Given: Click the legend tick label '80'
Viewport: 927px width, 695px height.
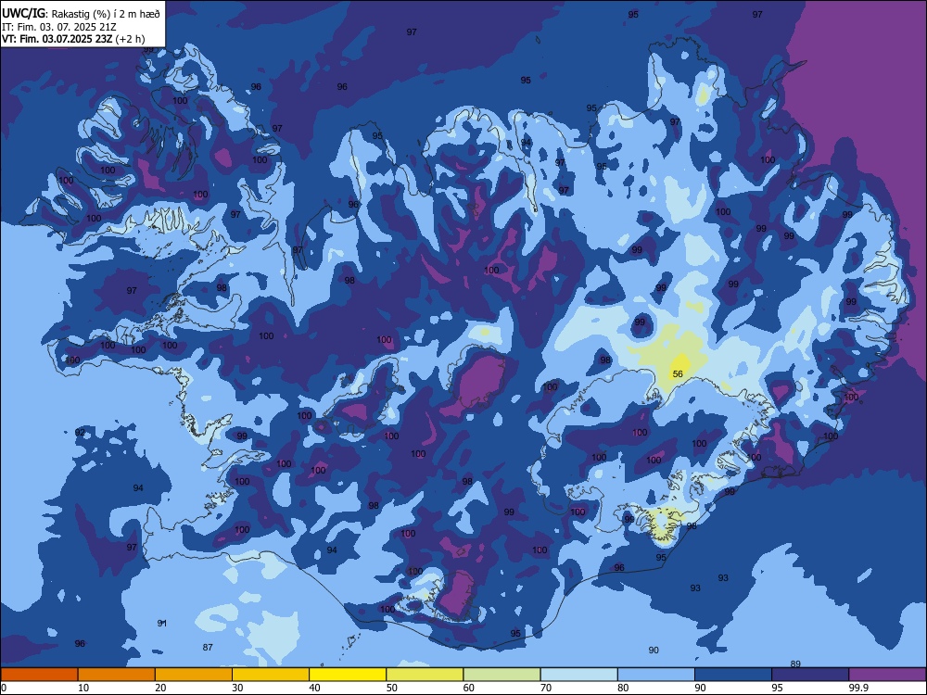Looking at the screenshot, I should (623, 688).
